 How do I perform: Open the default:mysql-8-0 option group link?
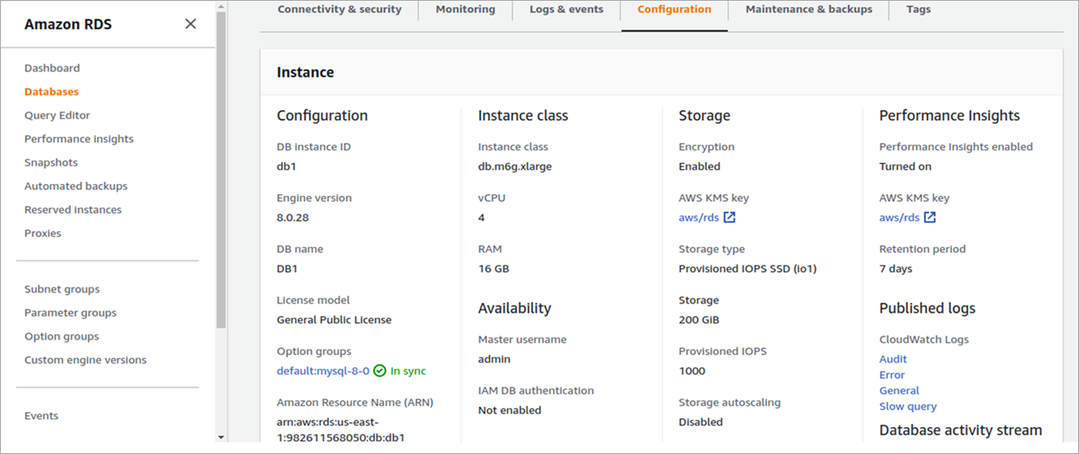click(323, 371)
